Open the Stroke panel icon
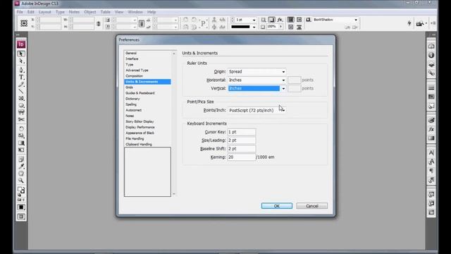The height and width of the screenshot is (254, 451). click(431, 87)
